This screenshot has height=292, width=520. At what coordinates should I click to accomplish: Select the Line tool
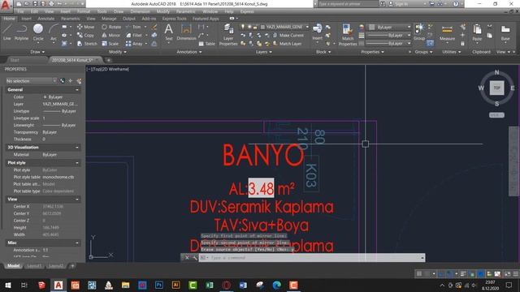pyautogui.click(x=7, y=32)
